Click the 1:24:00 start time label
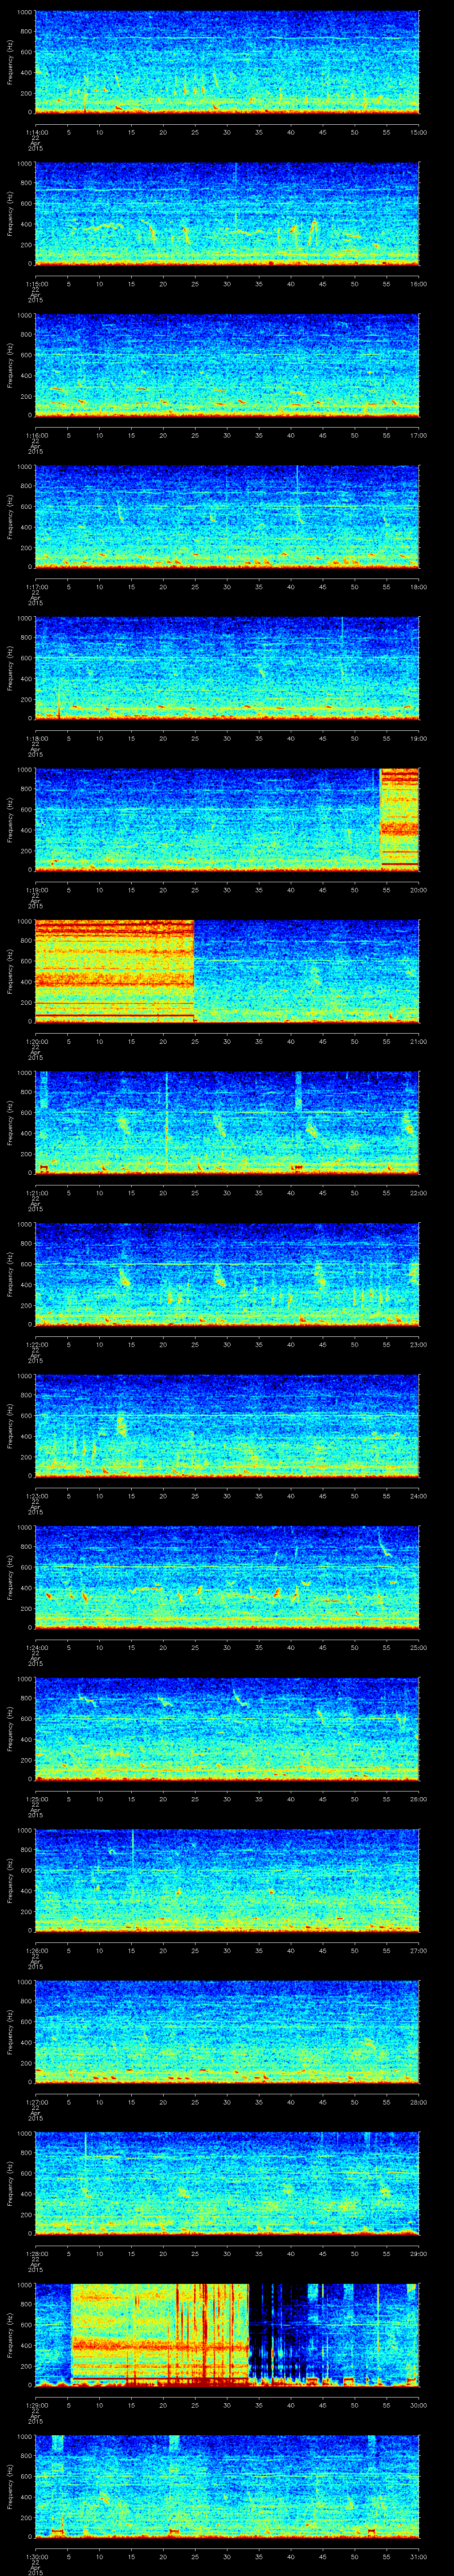 tap(36, 1647)
